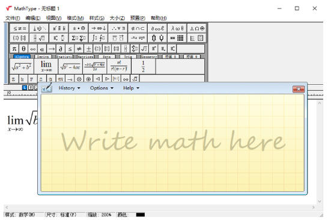The width and height of the screenshot is (328, 220).
Task: Open the fraction and radical templates palette
Action: tap(39, 38)
